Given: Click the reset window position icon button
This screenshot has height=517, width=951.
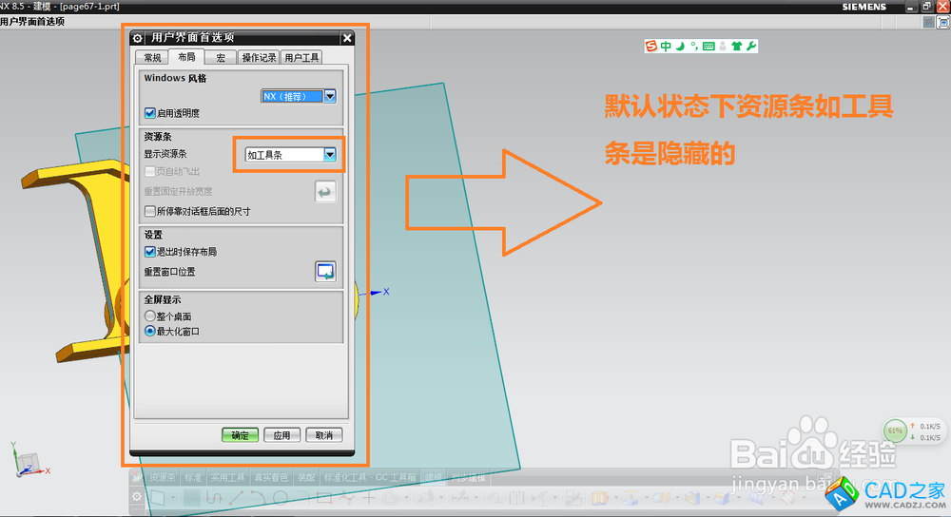Looking at the screenshot, I should coord(325,272).
